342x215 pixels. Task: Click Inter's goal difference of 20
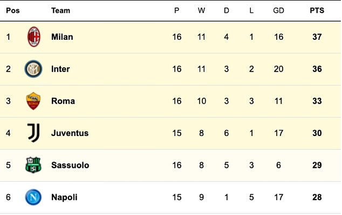point(278,69)
